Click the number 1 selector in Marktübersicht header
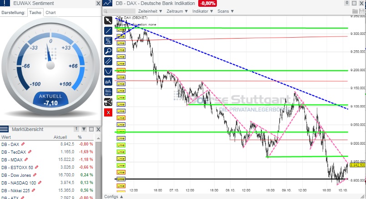 pos(76,129)
